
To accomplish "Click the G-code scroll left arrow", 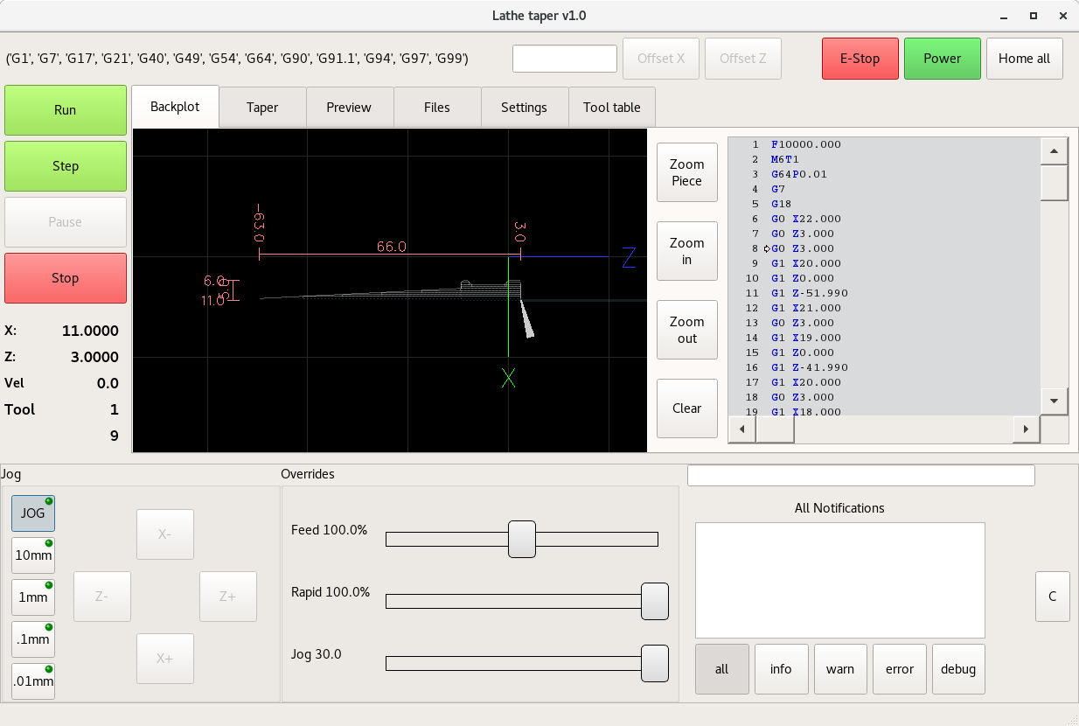I will click(x=742, y=429).
